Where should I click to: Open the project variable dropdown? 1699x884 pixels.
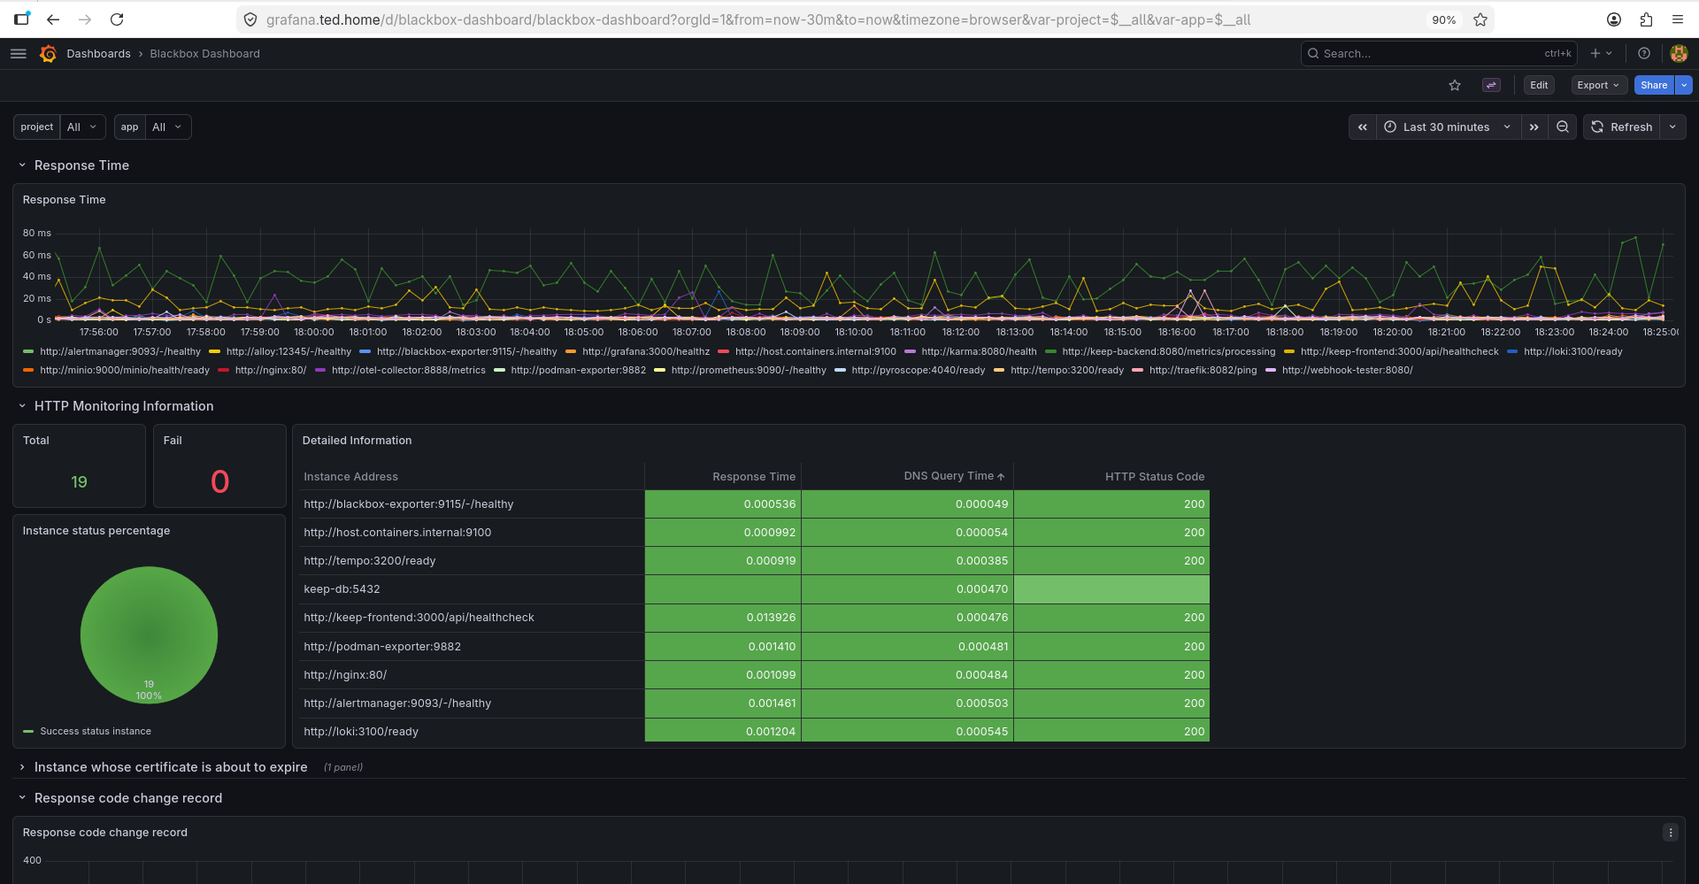82,127
